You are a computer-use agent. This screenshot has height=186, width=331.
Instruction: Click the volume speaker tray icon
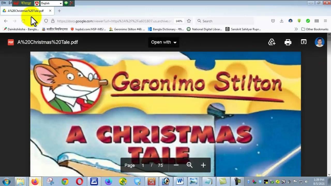pos(307,181)
